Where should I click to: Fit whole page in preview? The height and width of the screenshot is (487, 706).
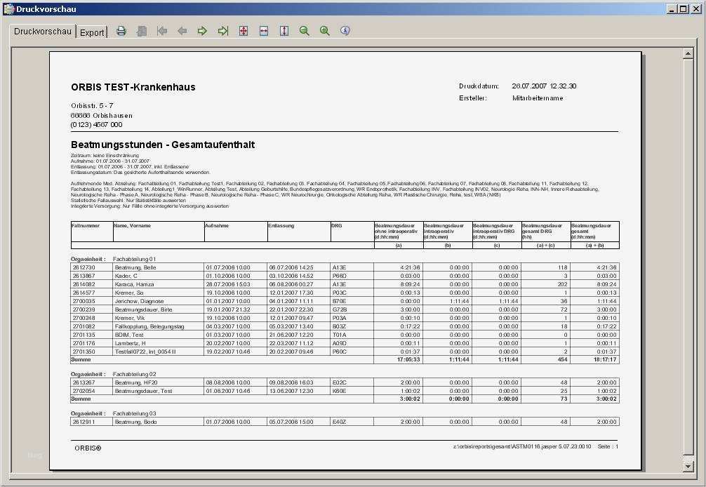[x=243, y=31]
